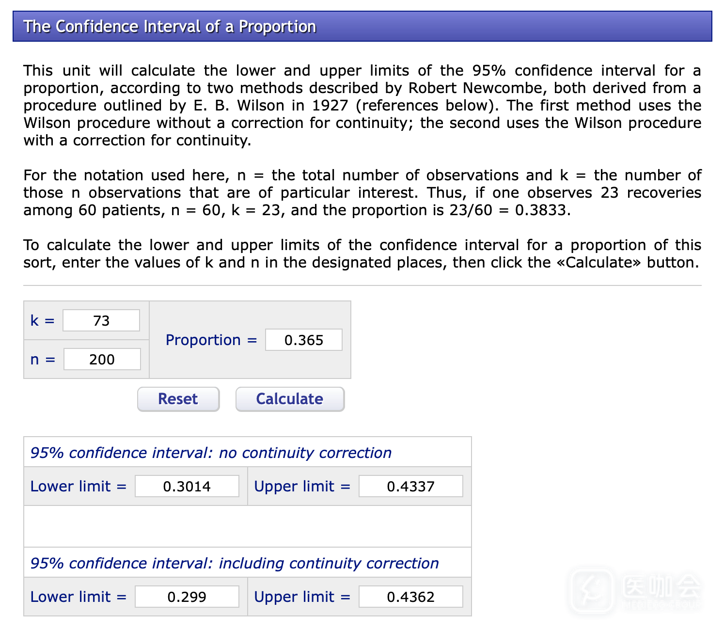Select Upper limit field showing 0.4362
This screenshot has width=724, height=630.
click(x=410, y=597)
